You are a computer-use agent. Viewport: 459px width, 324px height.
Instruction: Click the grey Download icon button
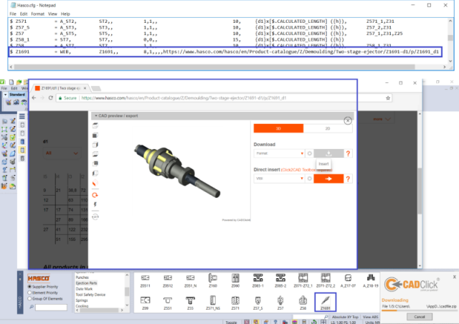pyautogui.click(x=327, y=153)
